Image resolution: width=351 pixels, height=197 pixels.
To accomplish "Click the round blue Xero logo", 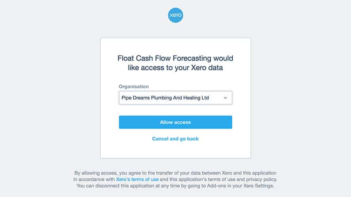I will (176, 15).
